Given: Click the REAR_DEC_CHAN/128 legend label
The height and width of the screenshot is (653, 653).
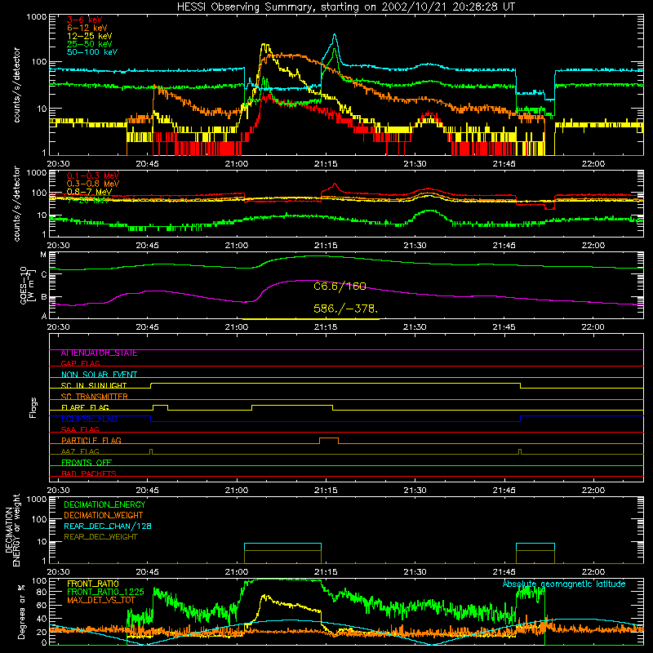Looking at the screenshot, I should pyautogui.click(x=108, y=526).
